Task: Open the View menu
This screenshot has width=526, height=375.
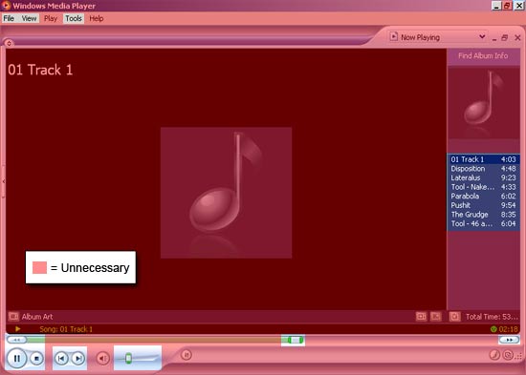Action: pyautogui.click(x=30, y=18)
